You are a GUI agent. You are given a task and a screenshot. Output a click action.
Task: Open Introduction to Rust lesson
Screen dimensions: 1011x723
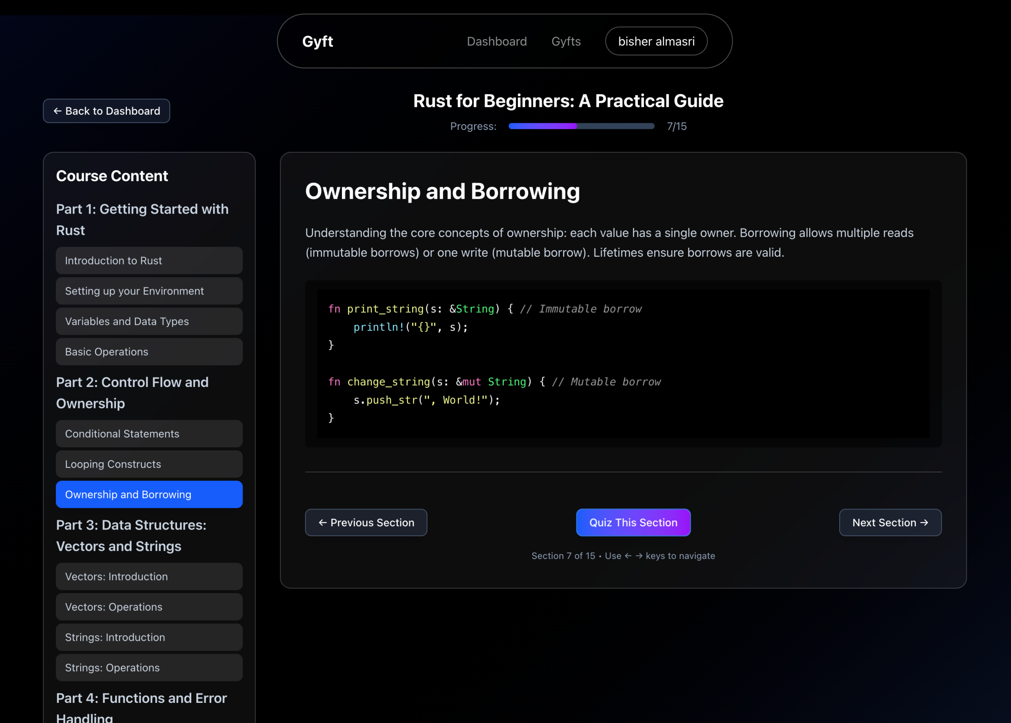(149, 260)
